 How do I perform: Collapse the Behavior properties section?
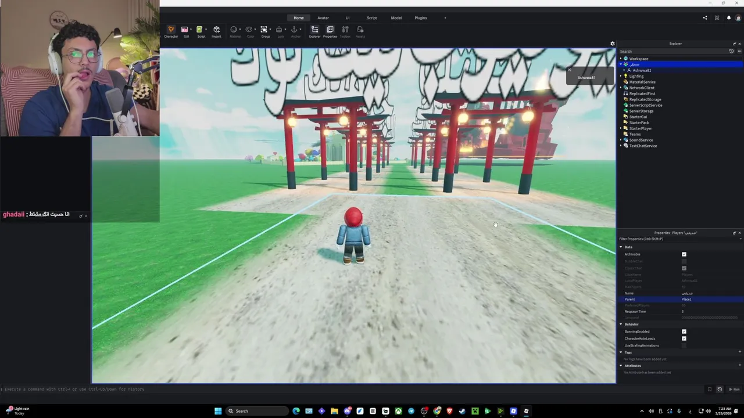point(621,325)
